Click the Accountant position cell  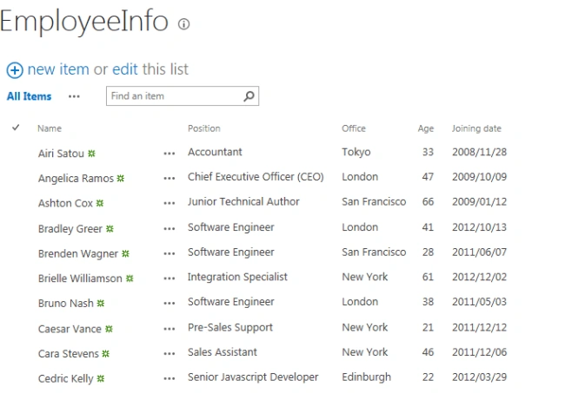pos(215,152)
